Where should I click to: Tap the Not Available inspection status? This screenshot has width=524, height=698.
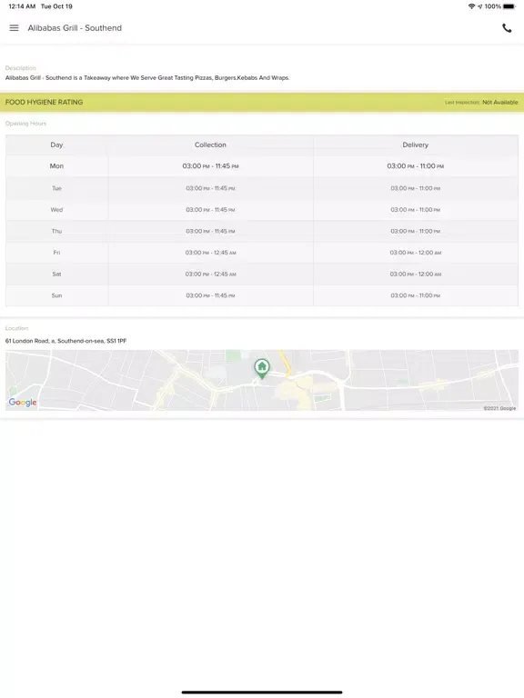click(500, 103)
